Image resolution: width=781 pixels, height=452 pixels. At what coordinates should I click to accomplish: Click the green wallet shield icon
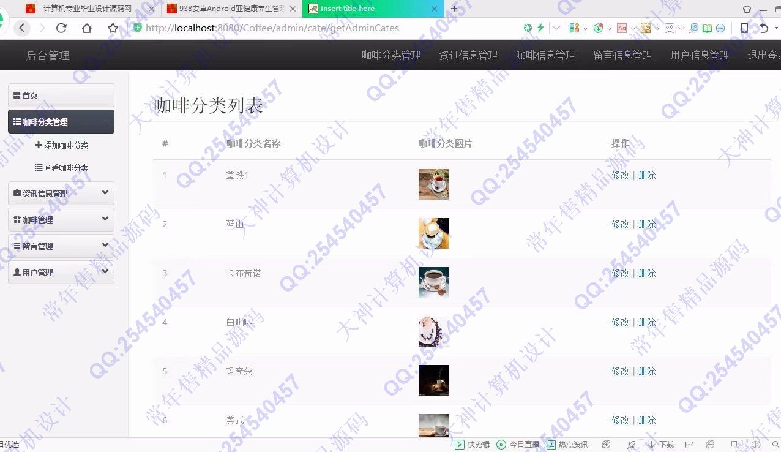pos(598,28)
